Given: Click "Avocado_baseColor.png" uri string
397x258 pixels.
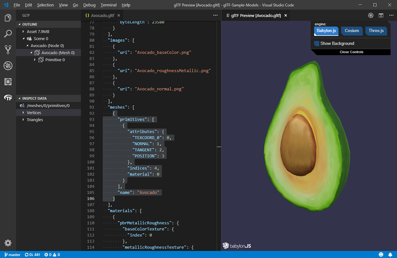Looking at the screenshot, I should [x=163, y=53].
